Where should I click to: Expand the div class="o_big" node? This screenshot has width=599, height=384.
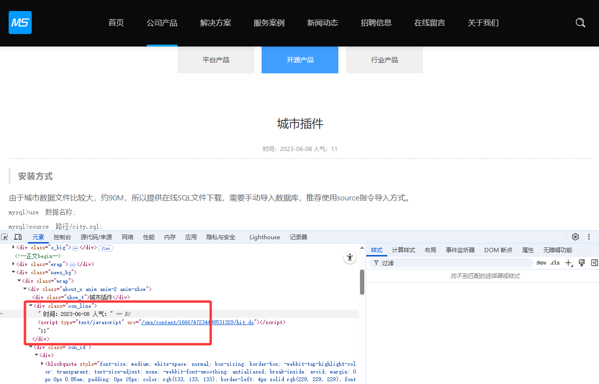point(13,247)
